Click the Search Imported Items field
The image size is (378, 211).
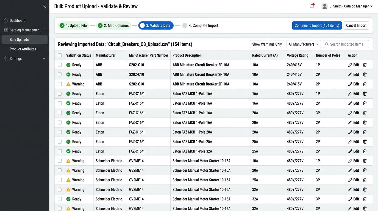346,44
